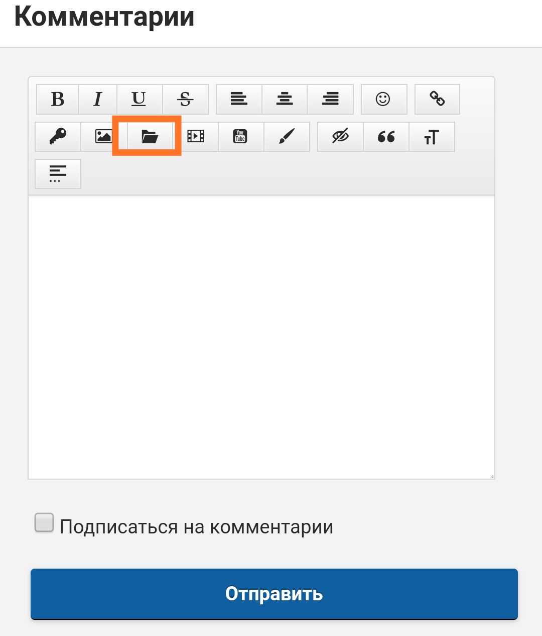Screen dimensions: 542x636
Task: Align comment text to the left
Action: pyautogui.click(x=239, y=99)
